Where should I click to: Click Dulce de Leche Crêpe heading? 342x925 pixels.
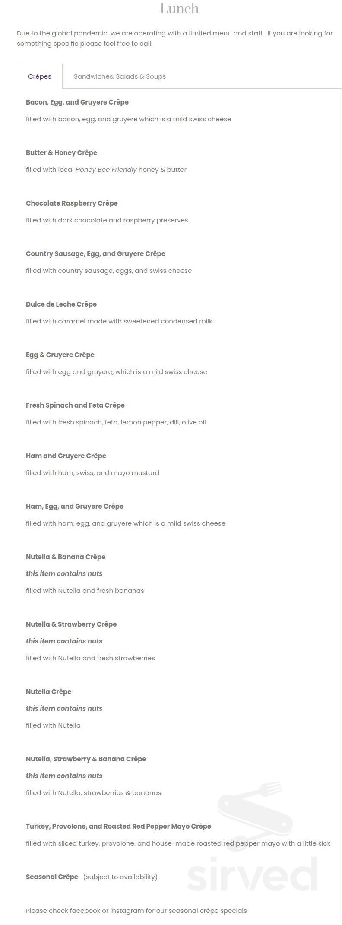(61, 304)
